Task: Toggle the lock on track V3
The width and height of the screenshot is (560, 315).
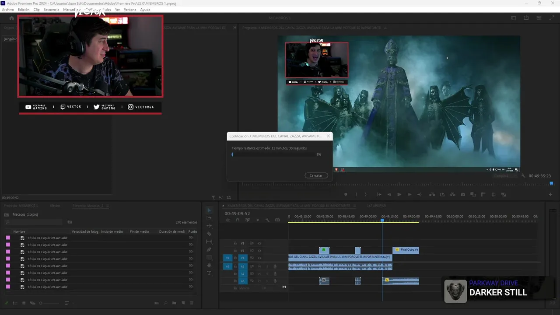Action: (x=235, y=243)
